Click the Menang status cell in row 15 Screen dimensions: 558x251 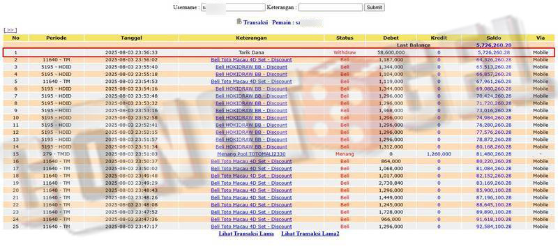pos(345,154)
